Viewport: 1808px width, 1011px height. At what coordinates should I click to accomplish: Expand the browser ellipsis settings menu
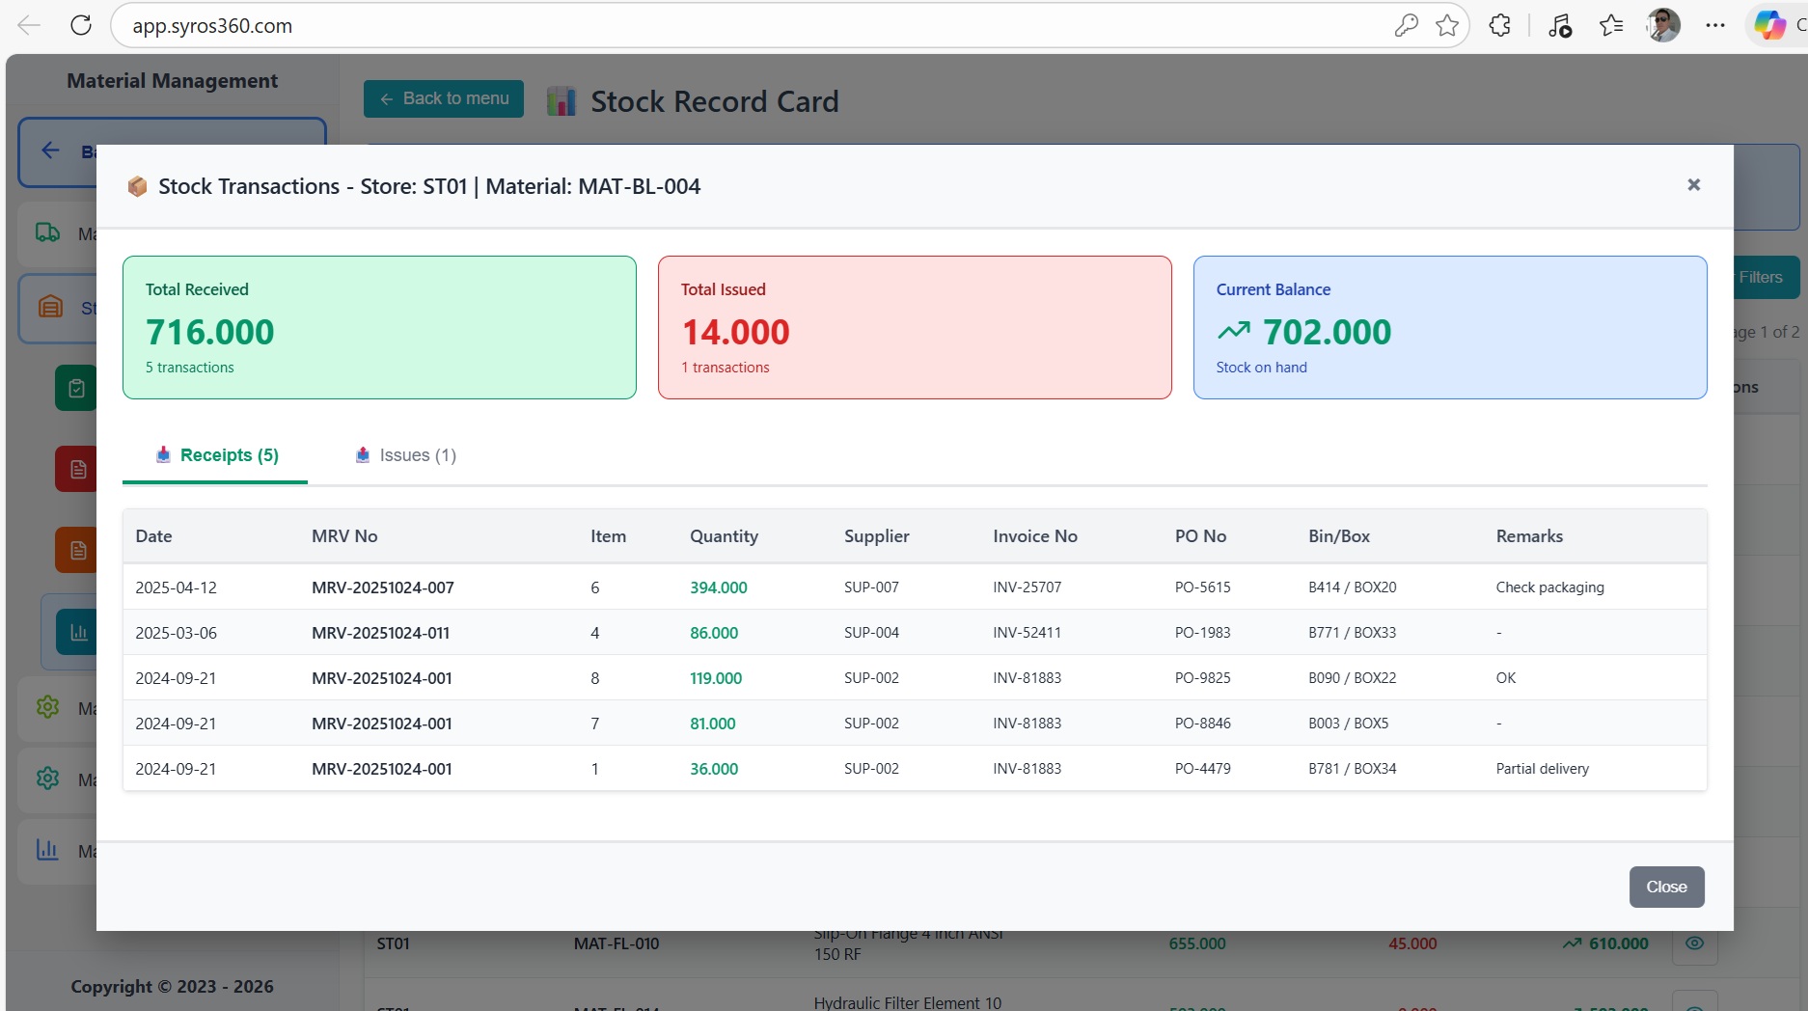click(1716, 25)
